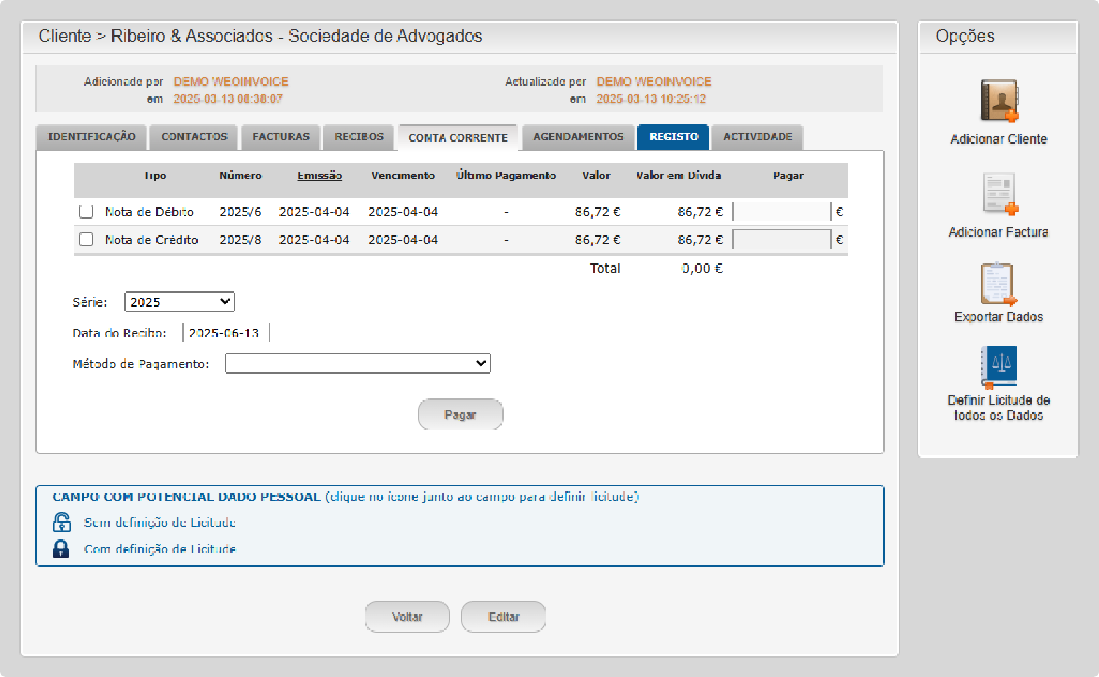Click the Adicionar Factura document icon
This screenshot has height=677, width=1099.
click(999, 194)
